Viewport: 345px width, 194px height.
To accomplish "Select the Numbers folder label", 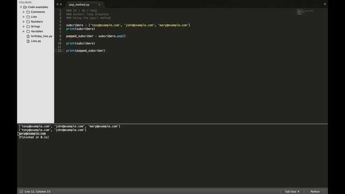I will coord(37,22).
